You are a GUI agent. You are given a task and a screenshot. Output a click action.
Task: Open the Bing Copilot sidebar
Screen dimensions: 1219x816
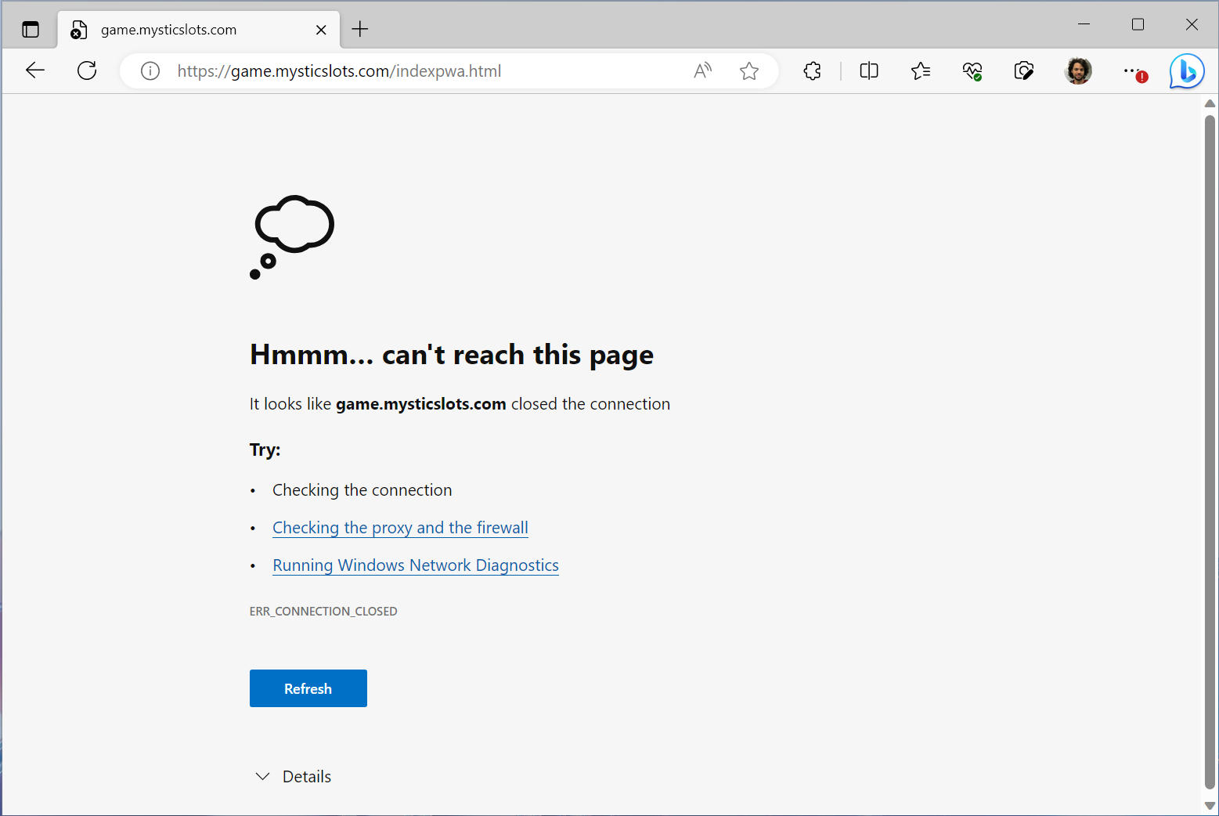coord(1186,70)
